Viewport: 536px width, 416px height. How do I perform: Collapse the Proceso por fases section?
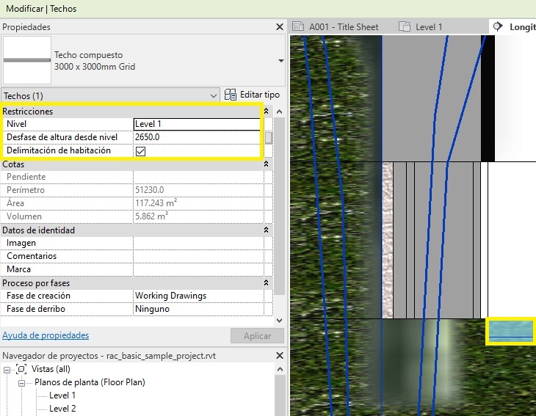(266, 283)
